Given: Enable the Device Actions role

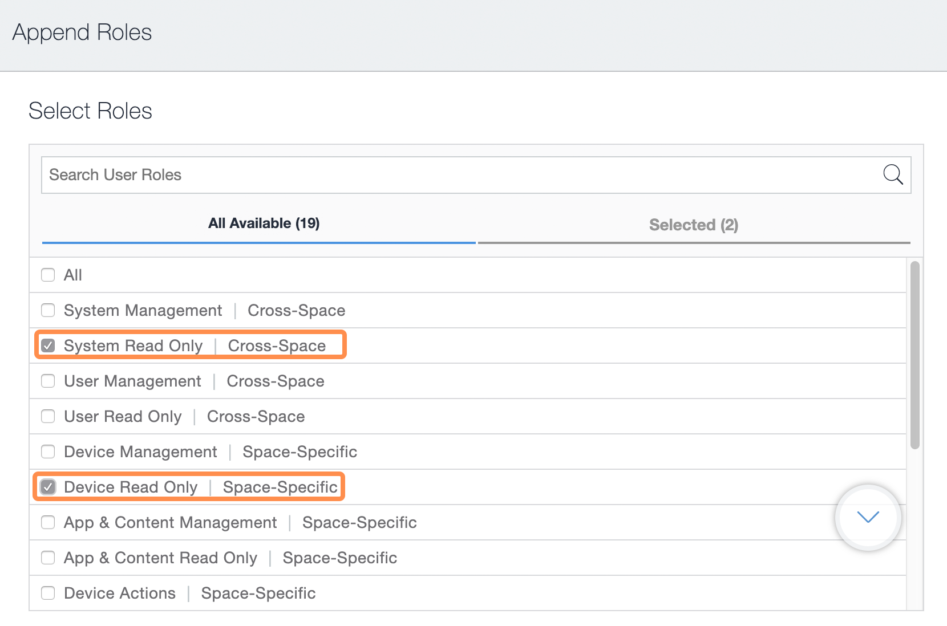Looking at the screenshot, I should click(x=47, y=593).
